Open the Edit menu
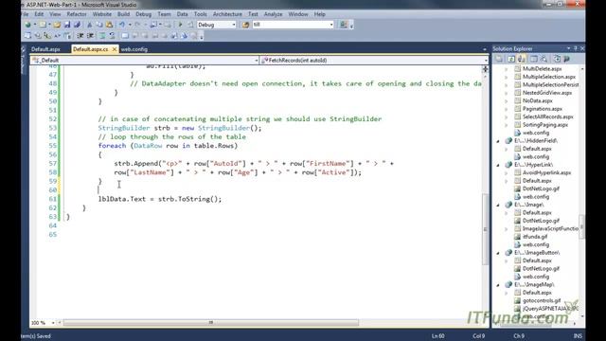Screen dimensions: 606x341 coord(39,14)
